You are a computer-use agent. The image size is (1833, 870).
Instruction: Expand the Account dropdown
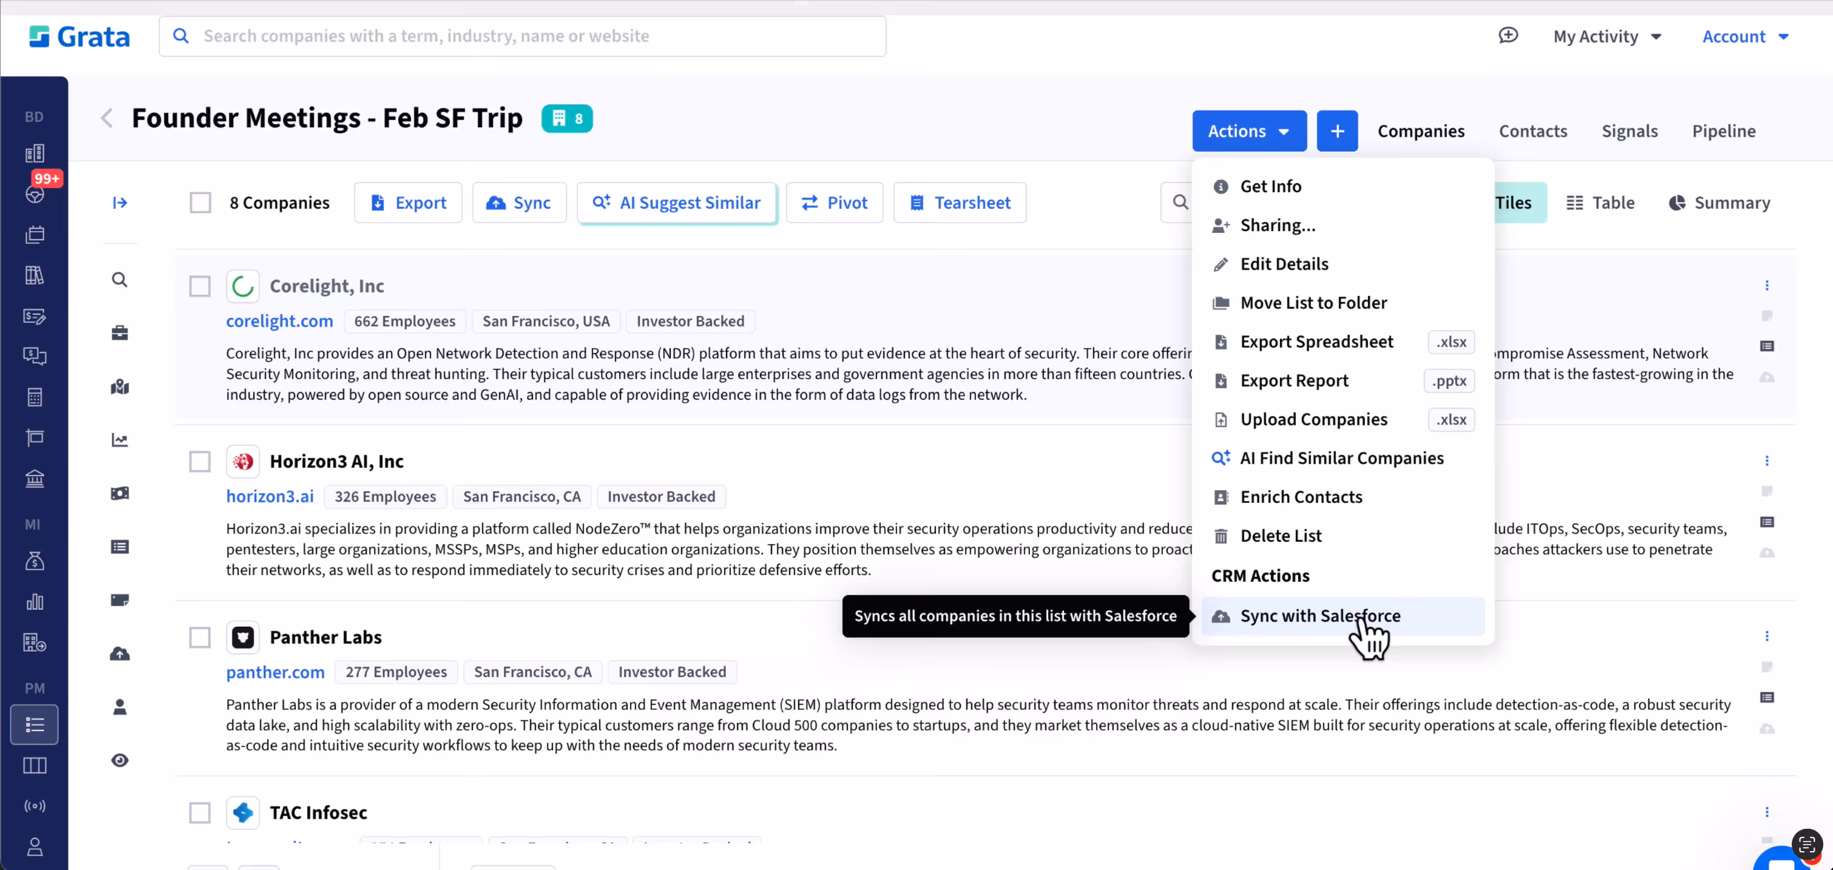click(1745, 36)
